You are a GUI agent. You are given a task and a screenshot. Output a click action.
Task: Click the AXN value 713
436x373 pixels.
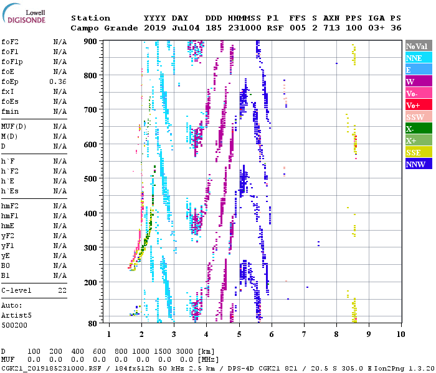click(x=331, y=28)
